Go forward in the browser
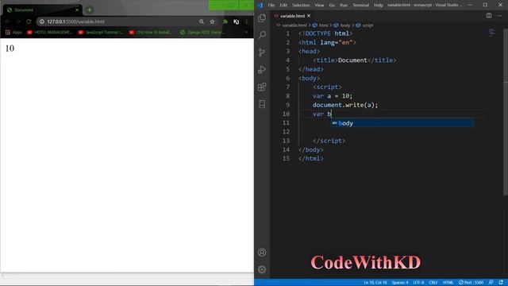Screen dimensions: 508x286 coord(18,21)
